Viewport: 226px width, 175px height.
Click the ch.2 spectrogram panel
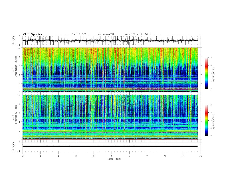coord(110,117)
